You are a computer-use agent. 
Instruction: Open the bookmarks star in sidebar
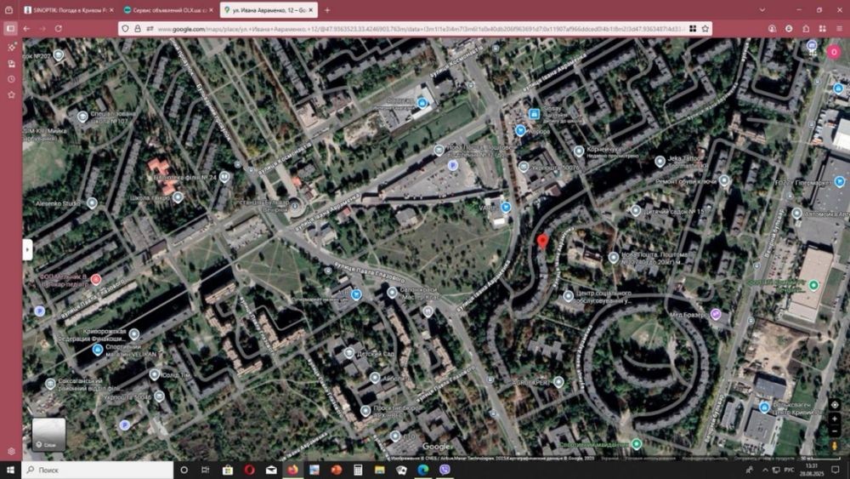tap(11, 94)
